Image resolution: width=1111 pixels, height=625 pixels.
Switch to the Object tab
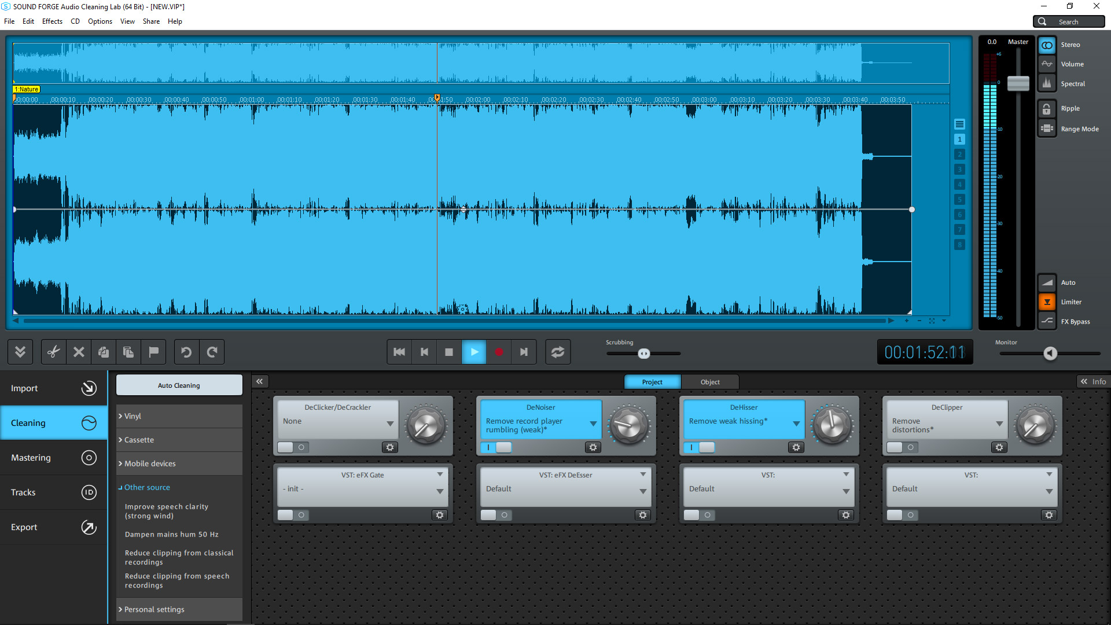708,381
